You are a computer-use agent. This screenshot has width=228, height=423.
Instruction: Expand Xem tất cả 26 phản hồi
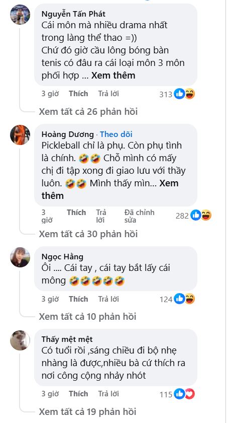[x=88, y=111]
